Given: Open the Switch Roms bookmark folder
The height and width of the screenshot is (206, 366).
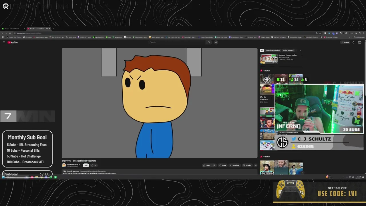Looking at the screenshot, I should [x=71, y=37].
